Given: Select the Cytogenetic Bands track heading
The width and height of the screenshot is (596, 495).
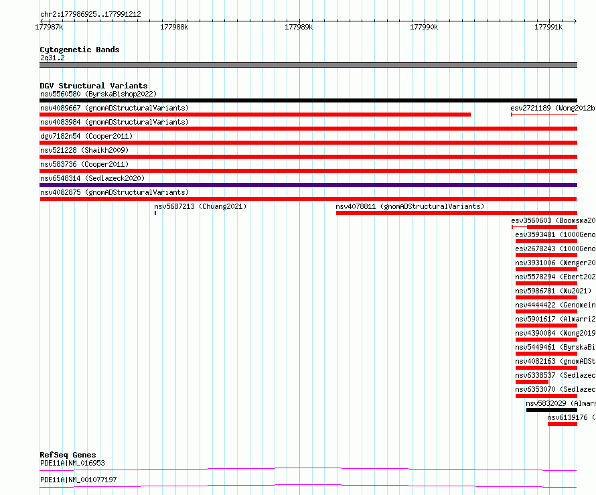Looking at the screenshot, I should pos(80,50).
